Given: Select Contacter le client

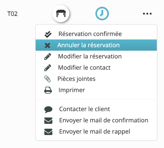Looking at the screenshot, I should pos(96,109).
